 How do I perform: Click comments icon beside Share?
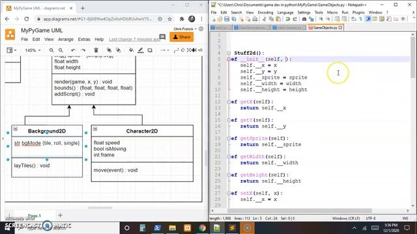point(162,37)
